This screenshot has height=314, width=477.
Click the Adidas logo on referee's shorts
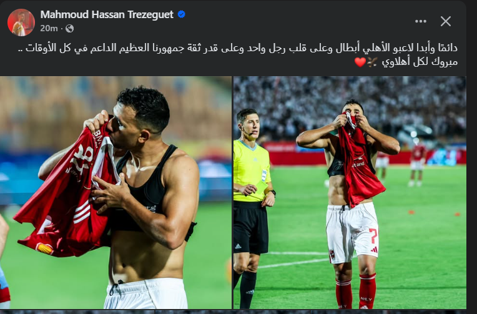click(x=238, y=246)
